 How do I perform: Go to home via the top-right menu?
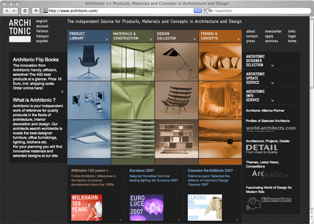pyautogui.click(x=292, y=41)
